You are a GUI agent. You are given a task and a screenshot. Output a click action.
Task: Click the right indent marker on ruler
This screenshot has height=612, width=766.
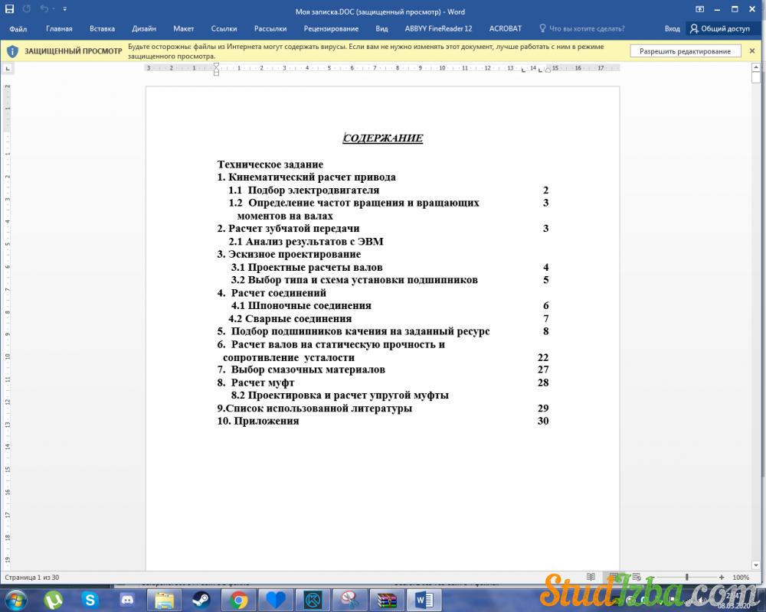(548, 70)
